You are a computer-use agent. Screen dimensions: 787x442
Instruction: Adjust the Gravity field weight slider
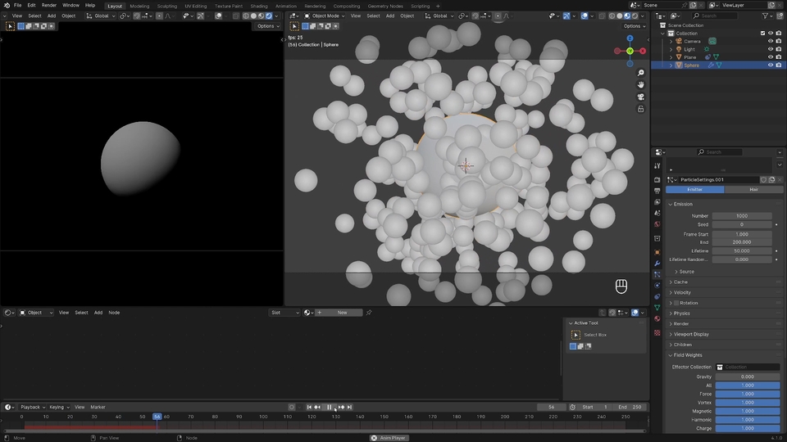[x=748, y=377]
